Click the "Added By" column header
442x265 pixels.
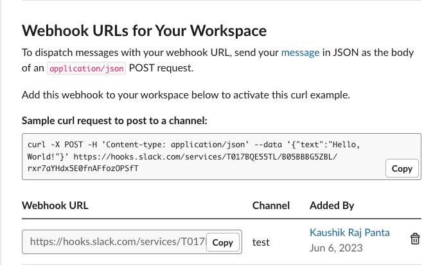click(331, 206)
